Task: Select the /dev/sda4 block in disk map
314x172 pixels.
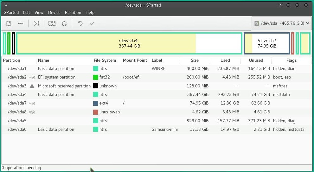Action: (129, 43)
